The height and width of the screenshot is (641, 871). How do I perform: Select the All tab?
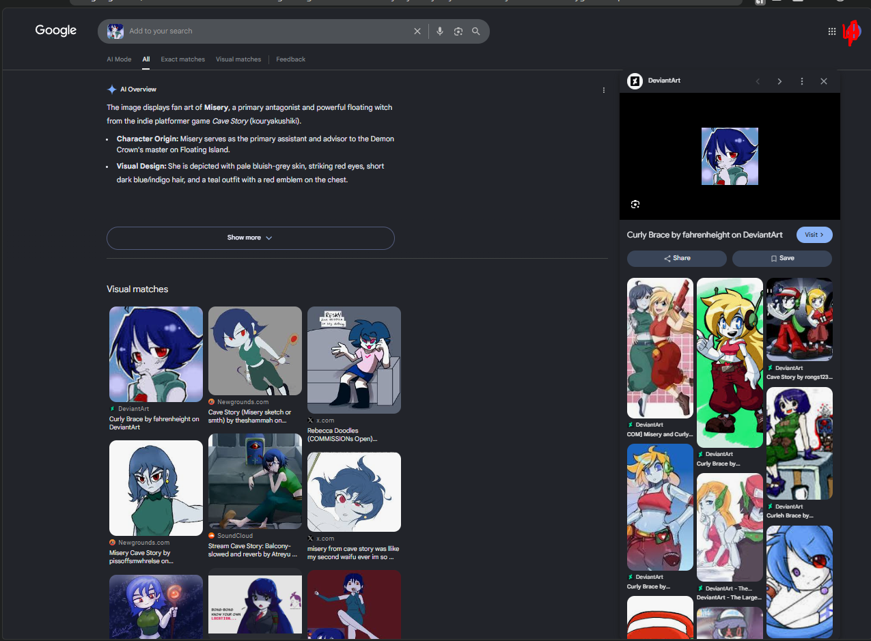point(146,59)
